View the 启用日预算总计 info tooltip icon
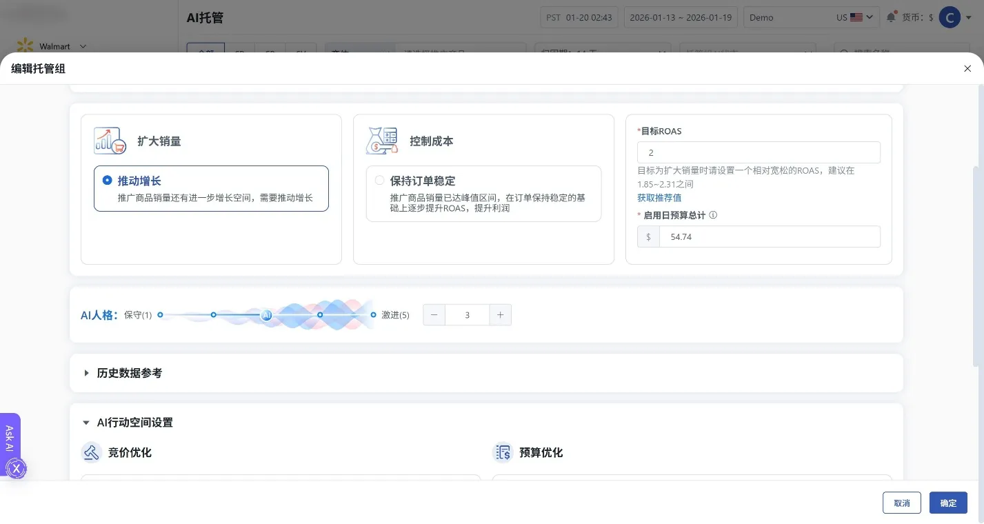 point(712,214)
